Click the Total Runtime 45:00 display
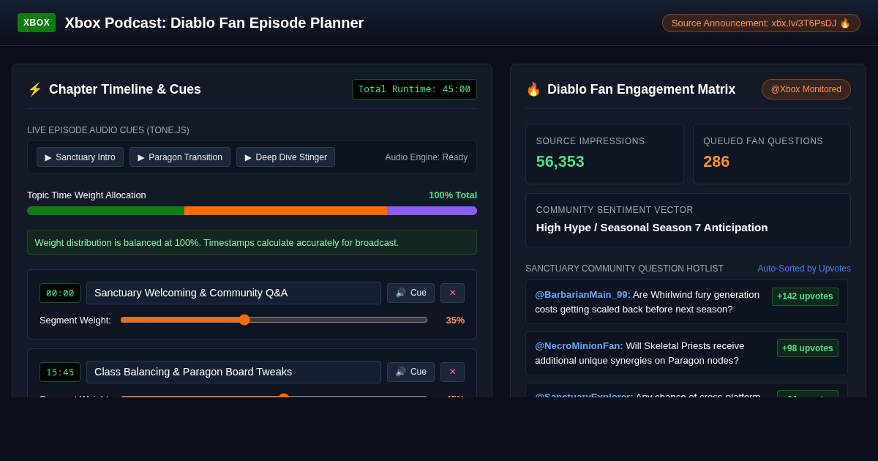 pyautogui.click(x=414, y=89)
